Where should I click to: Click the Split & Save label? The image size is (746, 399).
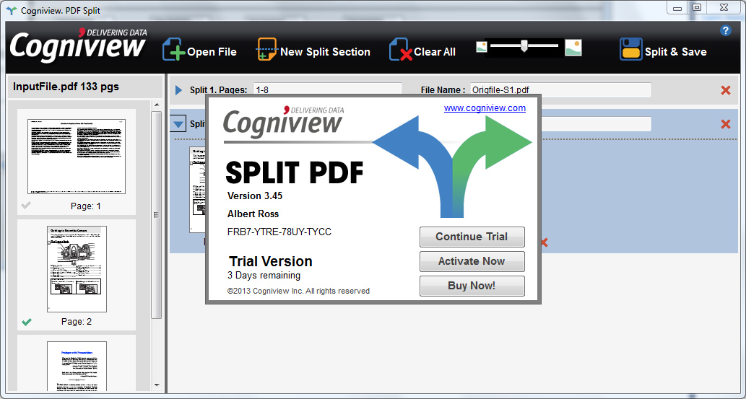click(x=675, y=52)
